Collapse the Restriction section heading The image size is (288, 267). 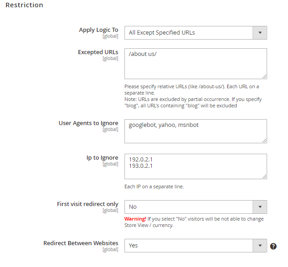coord(24,5)
